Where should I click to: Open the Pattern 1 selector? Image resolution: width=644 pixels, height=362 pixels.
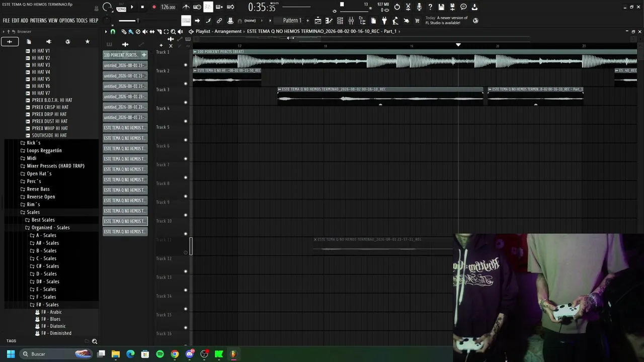(x=292, y=21)
